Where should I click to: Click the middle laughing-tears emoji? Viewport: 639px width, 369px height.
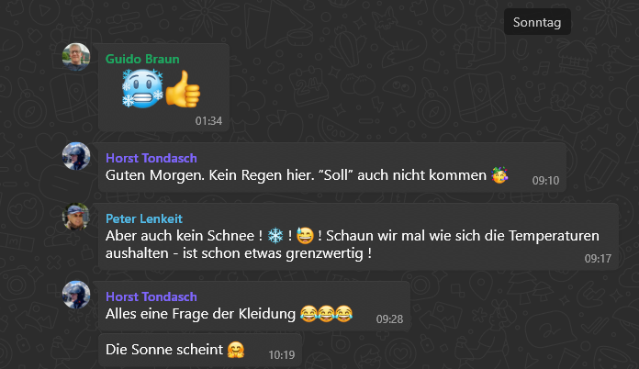click(326, 314)
